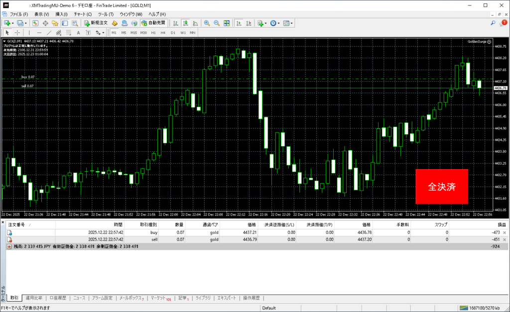Toggle the 自動売買 auto-trading button

pyautogui.click(x=153, y=23)
